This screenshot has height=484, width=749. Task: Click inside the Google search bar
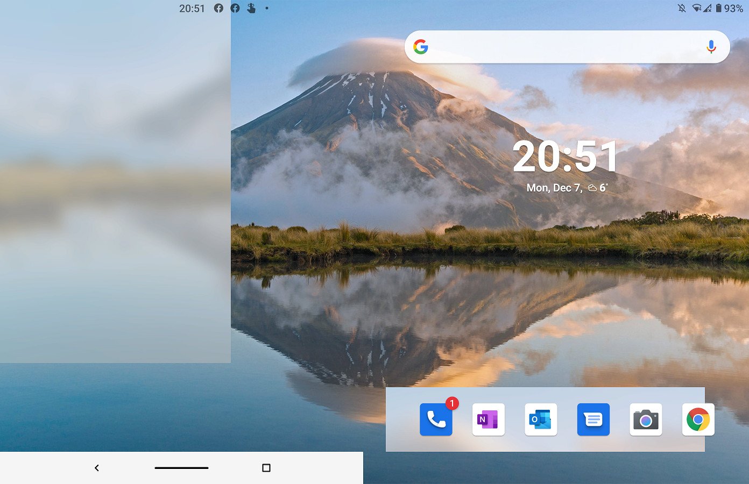567,47
